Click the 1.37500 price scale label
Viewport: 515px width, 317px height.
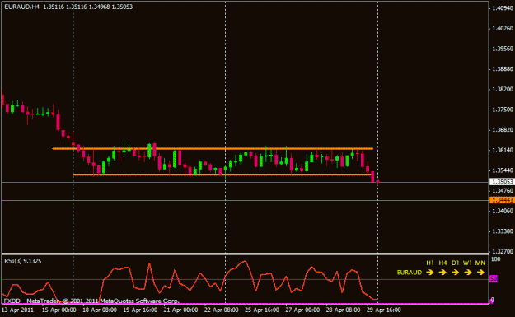pyautogui.click(x=503, y=110)
